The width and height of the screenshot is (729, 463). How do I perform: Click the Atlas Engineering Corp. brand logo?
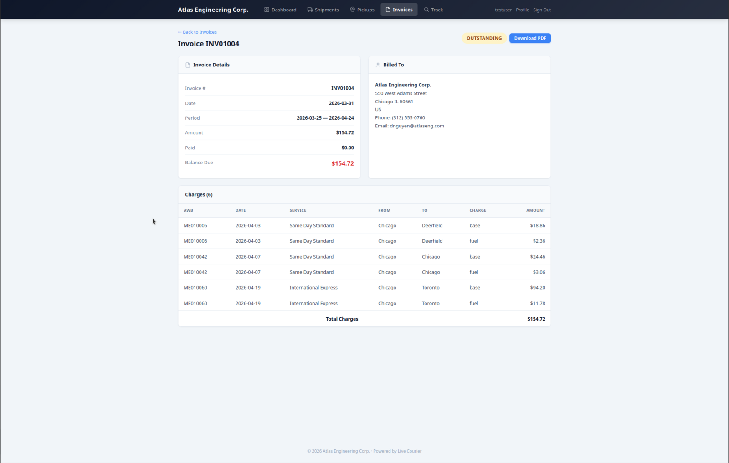[213, 10]
